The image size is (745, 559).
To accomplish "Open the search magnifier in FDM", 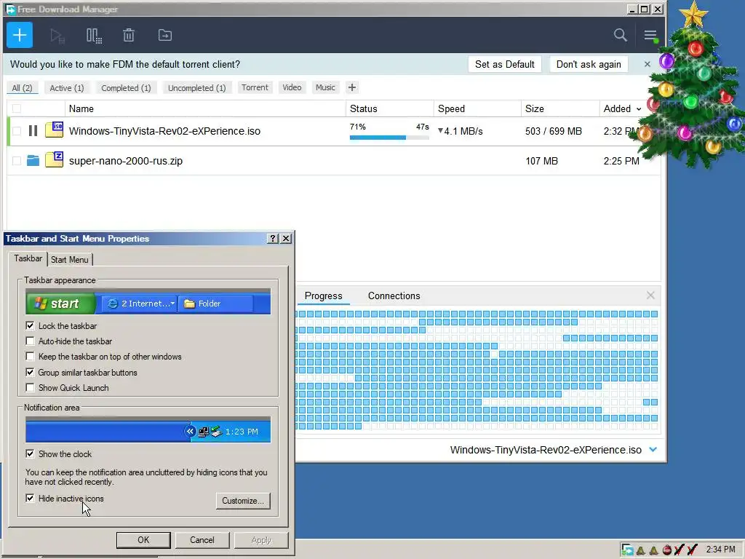I will [620, 35].
